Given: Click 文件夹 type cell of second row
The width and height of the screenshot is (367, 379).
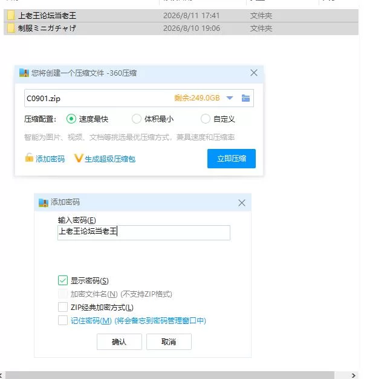Looking at the screenshot, I should pyautogui.click(x=261, y=28).
